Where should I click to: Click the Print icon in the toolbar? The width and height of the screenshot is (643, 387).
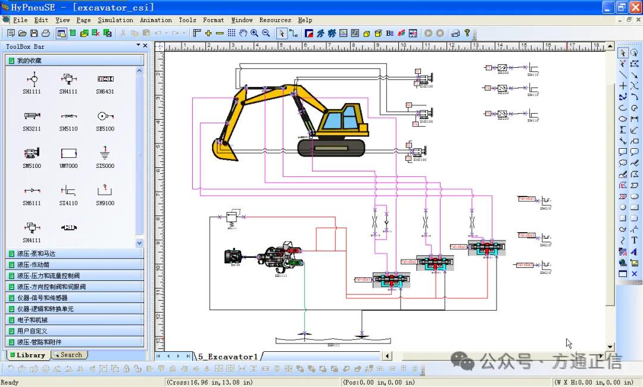[46, 33]
